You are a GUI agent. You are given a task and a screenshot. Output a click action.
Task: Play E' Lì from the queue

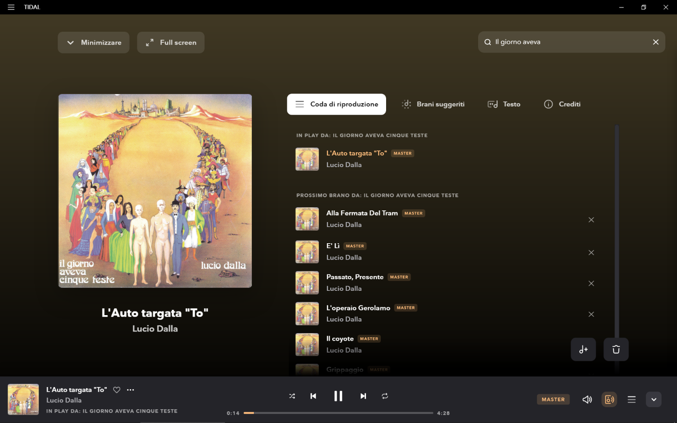[x=333, y=246]
